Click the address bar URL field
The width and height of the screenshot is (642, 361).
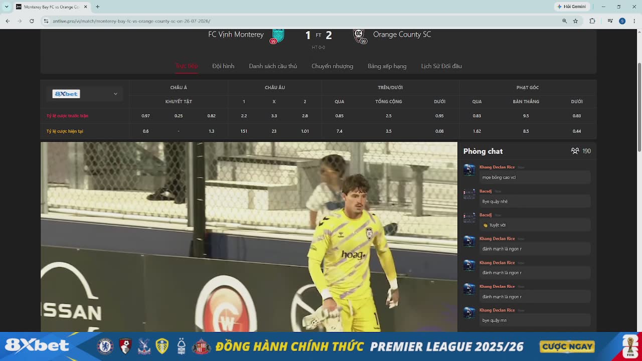tap(301, 21)
